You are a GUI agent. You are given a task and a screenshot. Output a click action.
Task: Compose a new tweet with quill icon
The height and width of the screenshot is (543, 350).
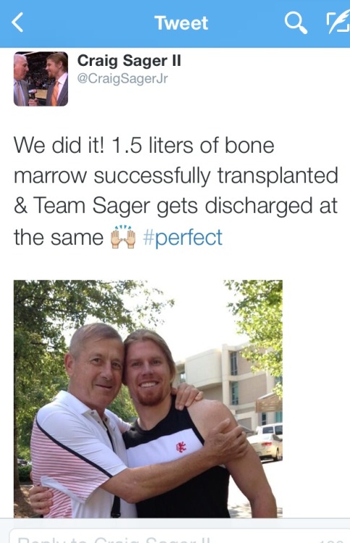pos(338,23)
